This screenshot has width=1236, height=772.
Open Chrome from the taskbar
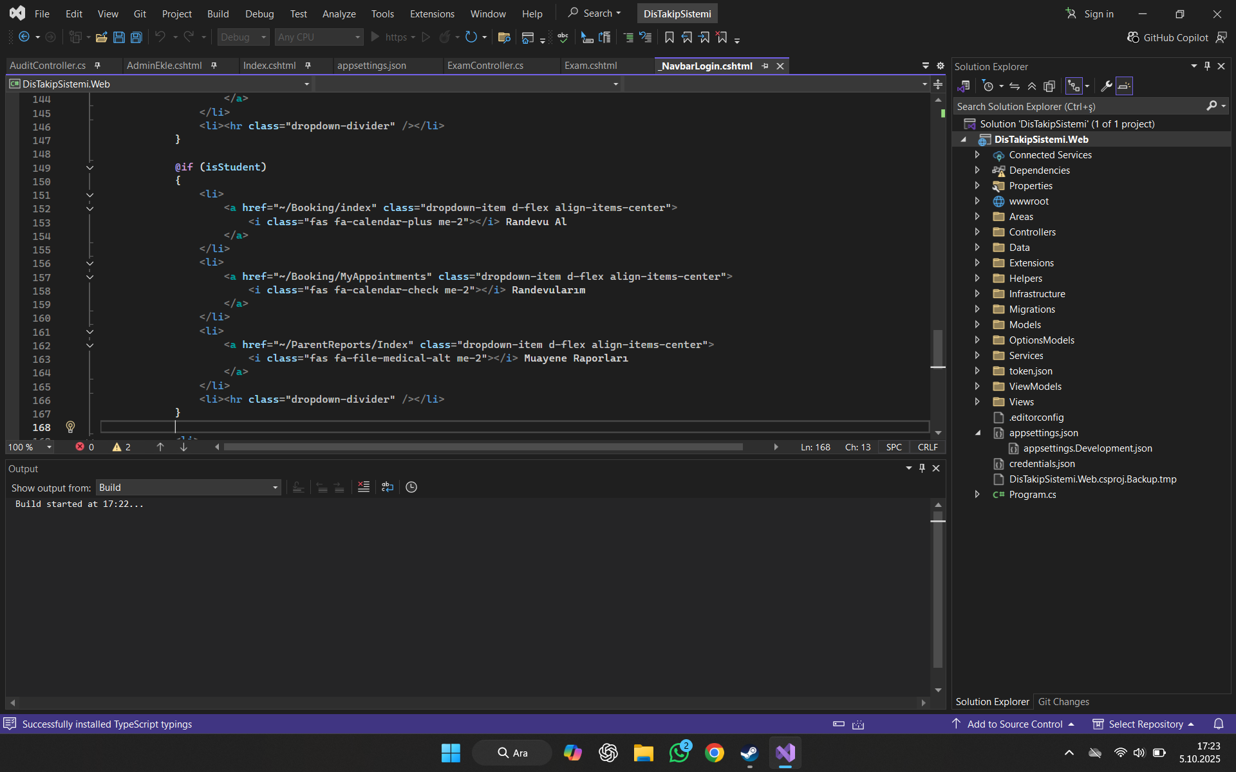(714, 753)
